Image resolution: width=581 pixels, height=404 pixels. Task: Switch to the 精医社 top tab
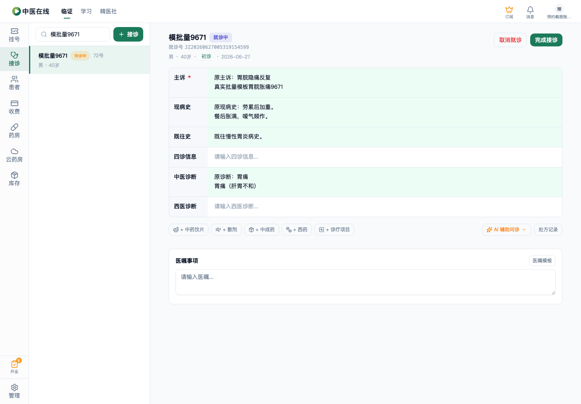[x=109, y=11]
